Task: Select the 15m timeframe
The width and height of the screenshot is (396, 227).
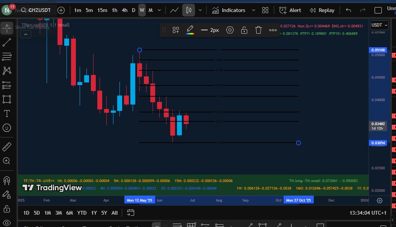Action: (x=102, y=10)
